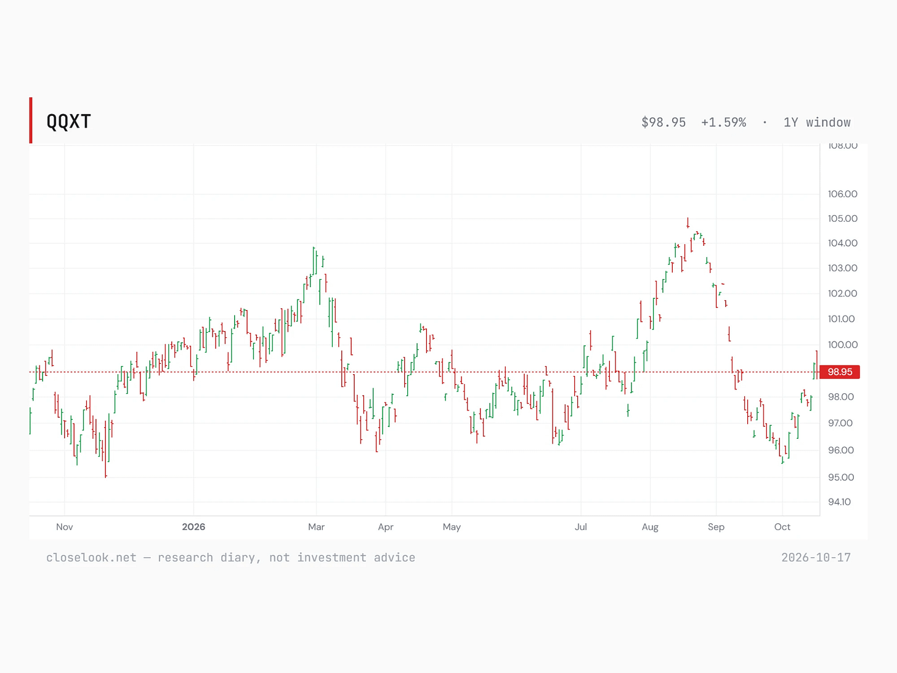Click the 105.00 price axis label
This screenshot has height=673, width=897.
click(x=842, y=218)
